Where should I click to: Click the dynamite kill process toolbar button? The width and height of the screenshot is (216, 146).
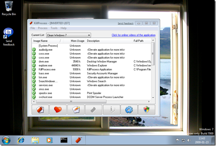tap(40, 110)
